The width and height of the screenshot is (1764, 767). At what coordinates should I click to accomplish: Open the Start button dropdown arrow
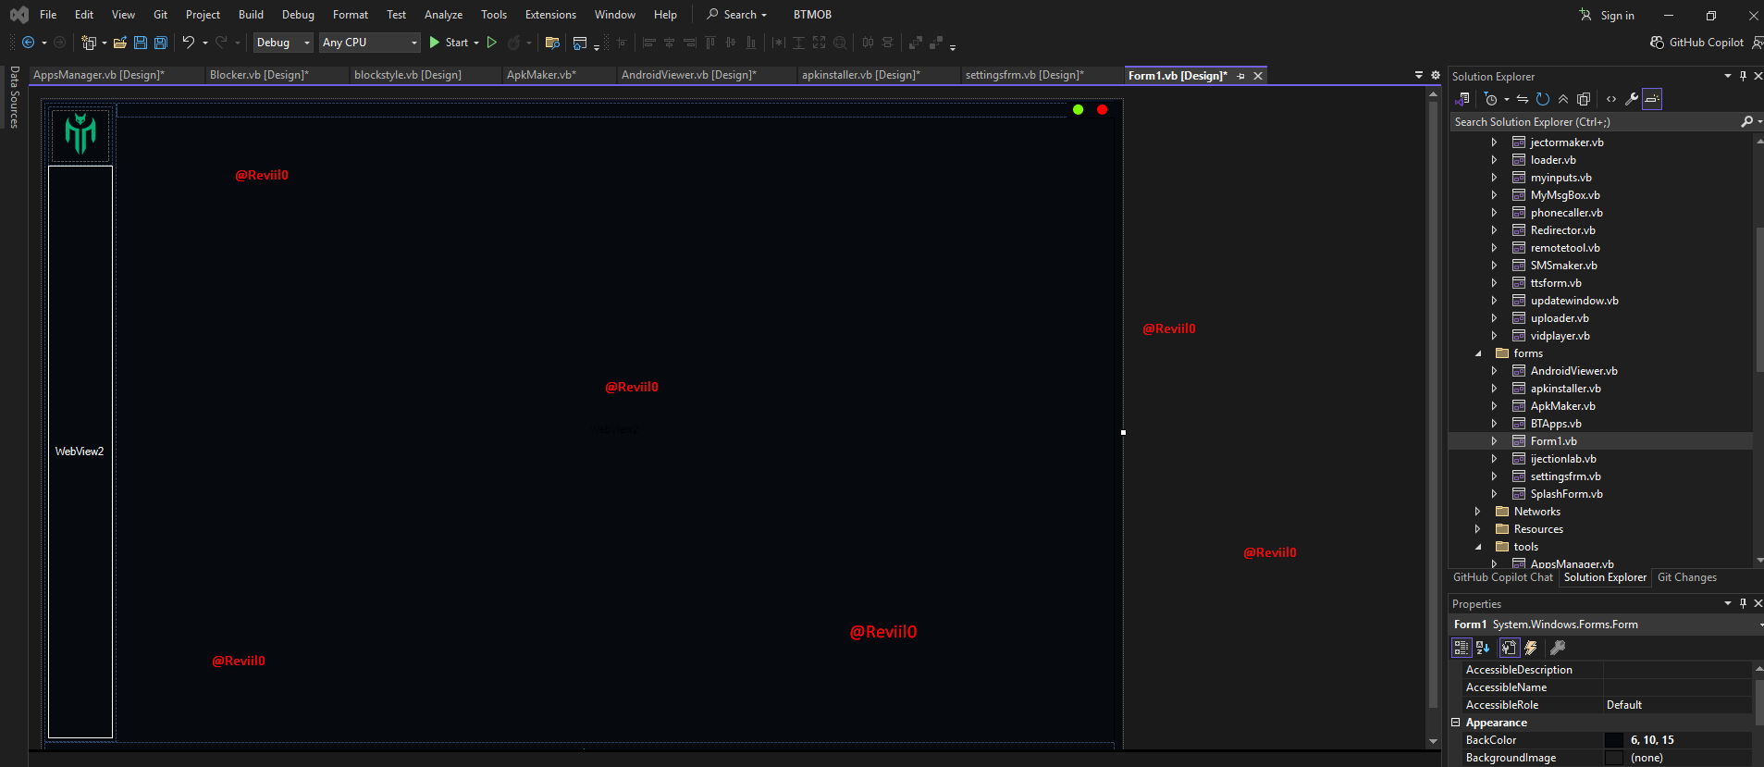coord(476,43)
